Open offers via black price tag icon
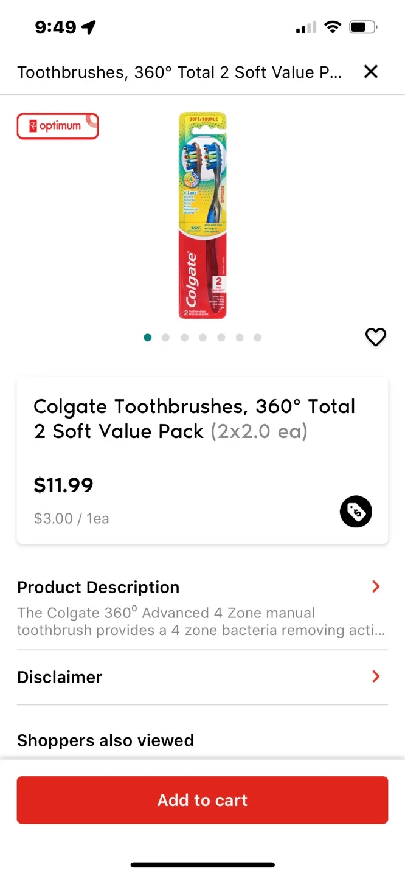The width and height of the screenshot is (405, 876). (355, 512)
